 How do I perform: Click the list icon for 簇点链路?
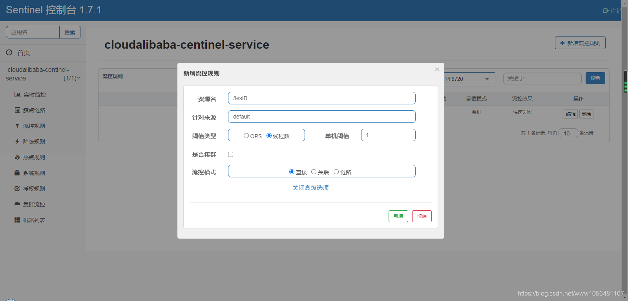pos(17,110)
